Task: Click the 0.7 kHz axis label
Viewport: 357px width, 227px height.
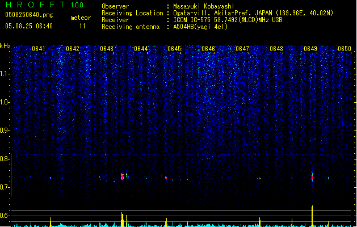Action: (x=5, y=187)
